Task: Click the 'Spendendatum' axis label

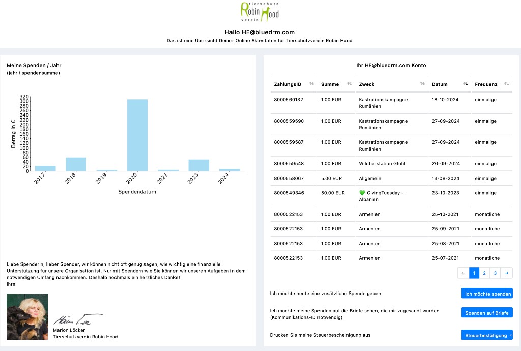Action: [137, 192]
